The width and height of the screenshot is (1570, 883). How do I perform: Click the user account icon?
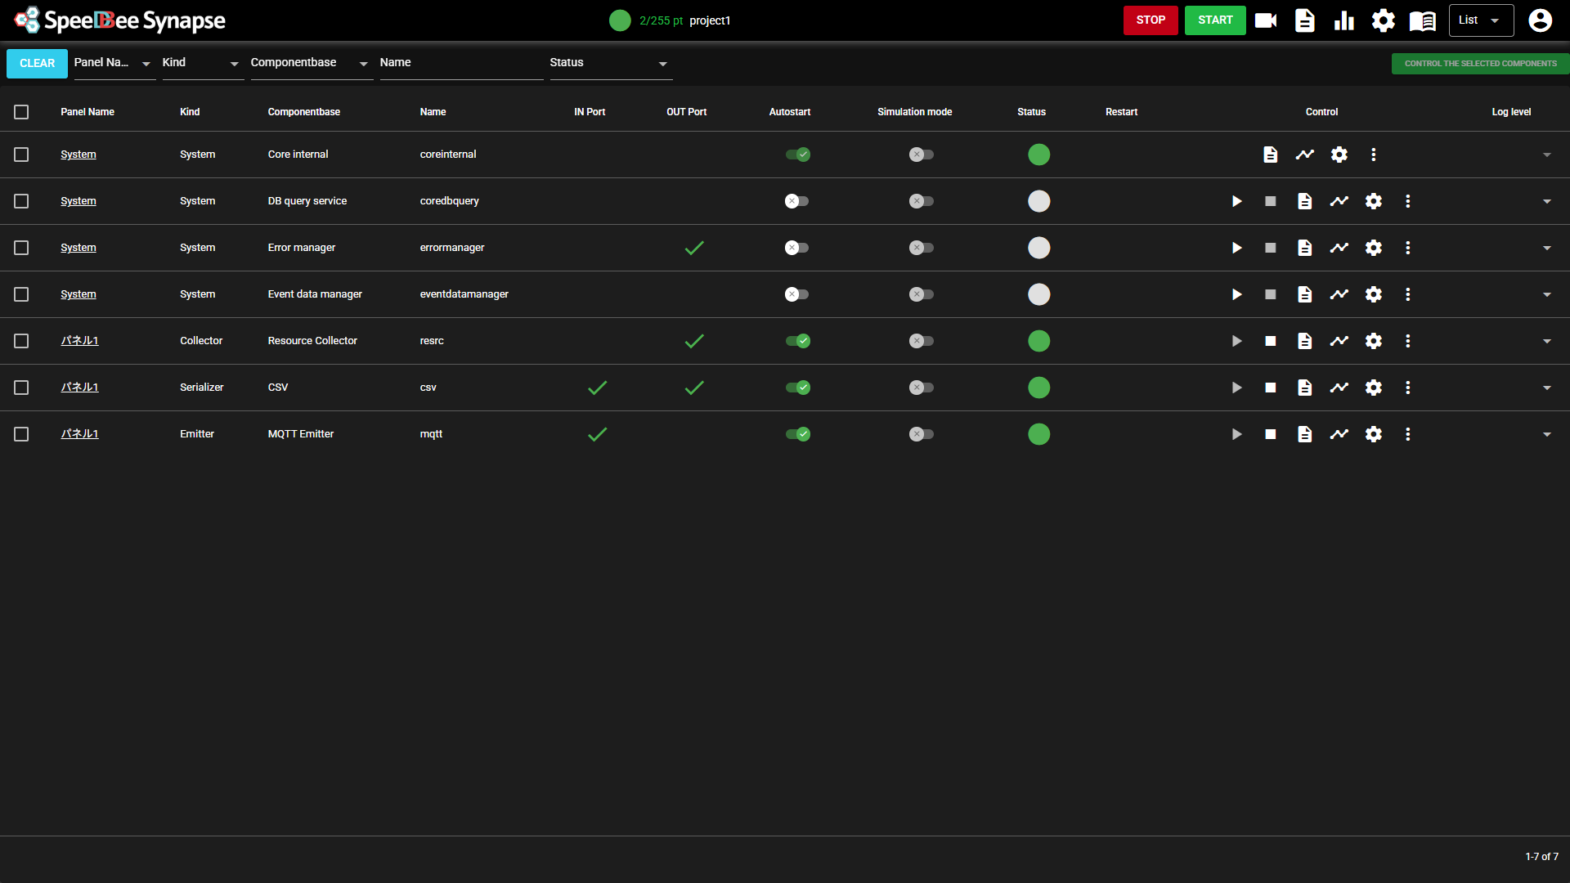[1540, 20]
